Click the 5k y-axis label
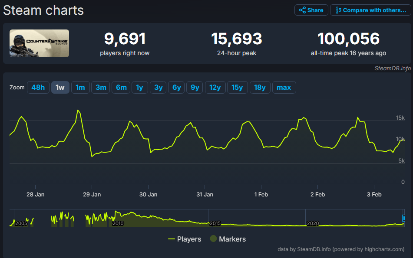 tap(401, 161)
